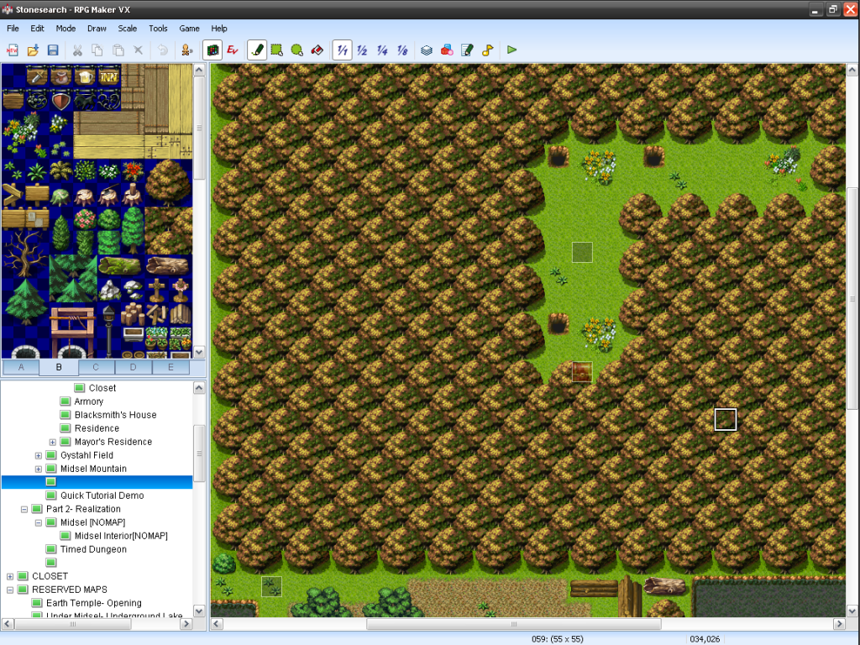This screenshot has height=645, width=860.
Task: Select the Ellipse drawing tool
Action: pyautogui.click(x=297, y=50)
